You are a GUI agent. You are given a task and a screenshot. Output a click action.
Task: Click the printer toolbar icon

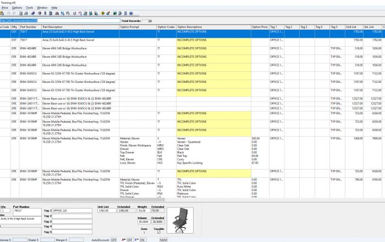26,14
